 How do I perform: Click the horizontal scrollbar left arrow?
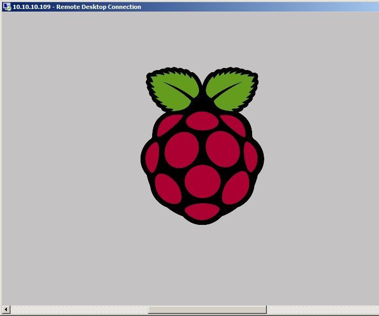coord(6,309)
